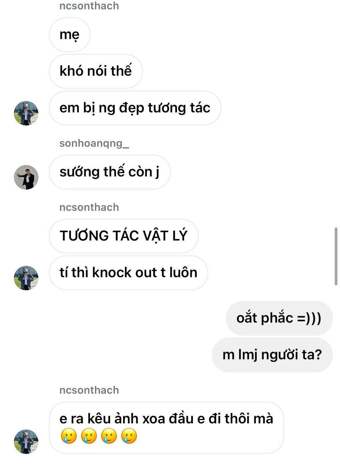Open the sonhoanqng_ username label
Screen dimensions: 340x465
tap(94, 144)
